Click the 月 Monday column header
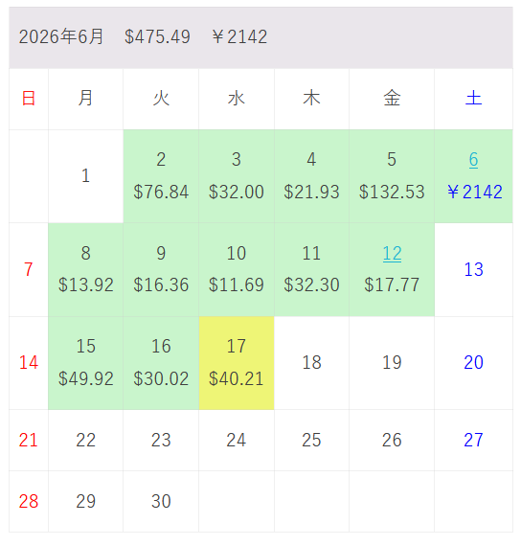Viewport: 521px width, 546px height. tap(85, 99)
